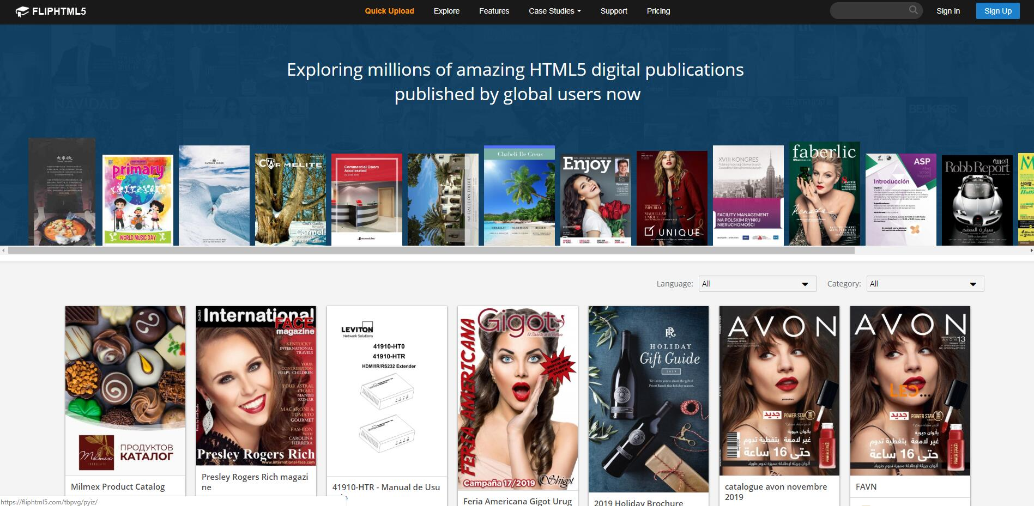This screenshot has width=1034, height=506.
Task: Open the Enjoy magazine cover
Action: 596,200
